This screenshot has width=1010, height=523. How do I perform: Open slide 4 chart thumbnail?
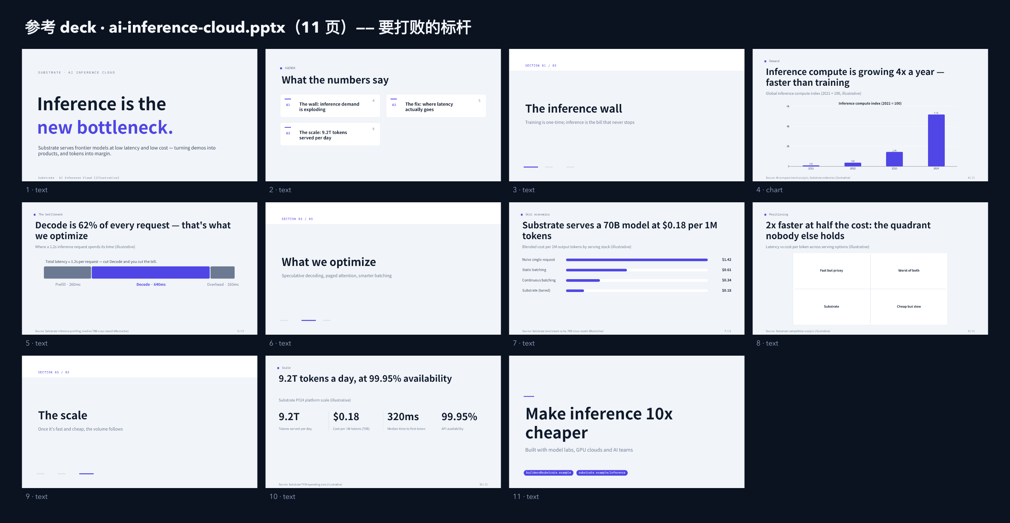[870, 115]
